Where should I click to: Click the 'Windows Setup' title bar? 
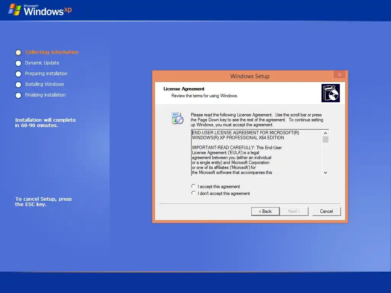(250, 76)
